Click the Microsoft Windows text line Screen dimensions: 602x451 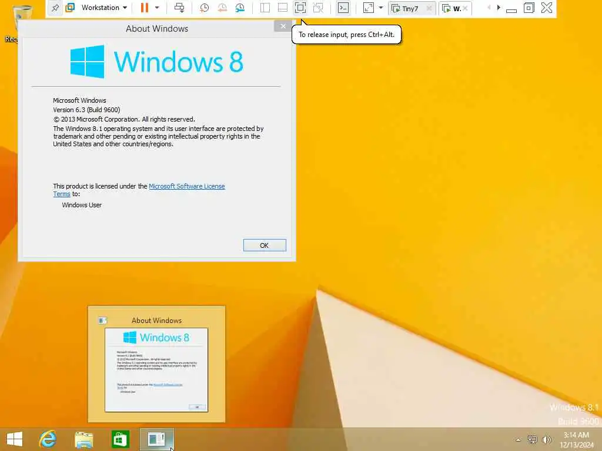[79, 100]
